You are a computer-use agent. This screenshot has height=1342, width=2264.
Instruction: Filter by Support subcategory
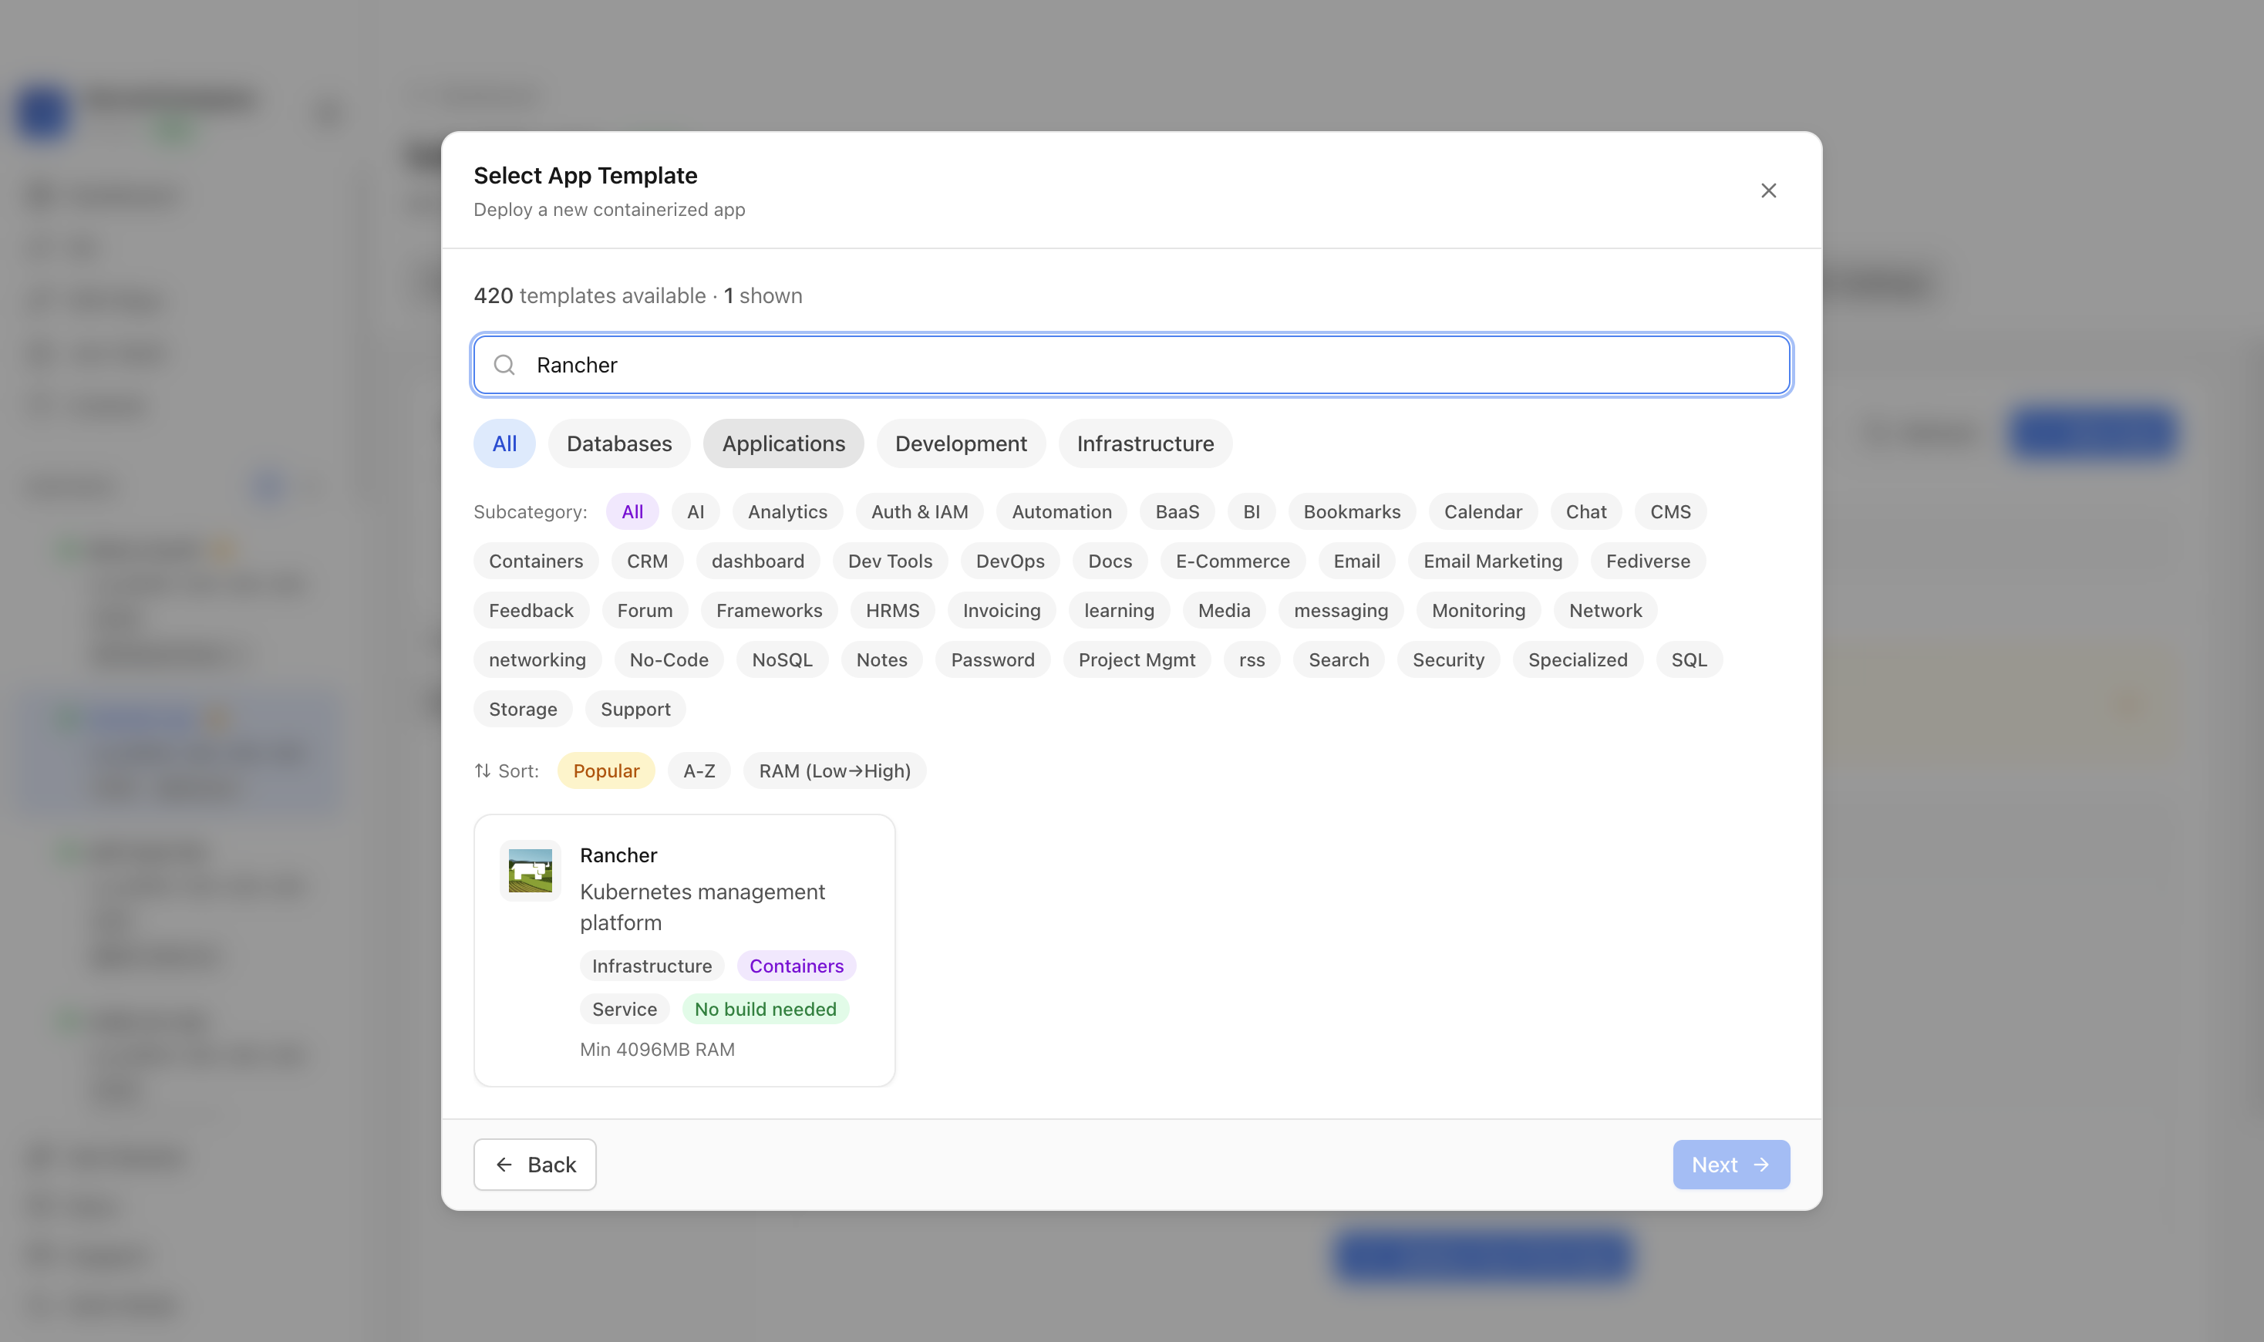635,709
